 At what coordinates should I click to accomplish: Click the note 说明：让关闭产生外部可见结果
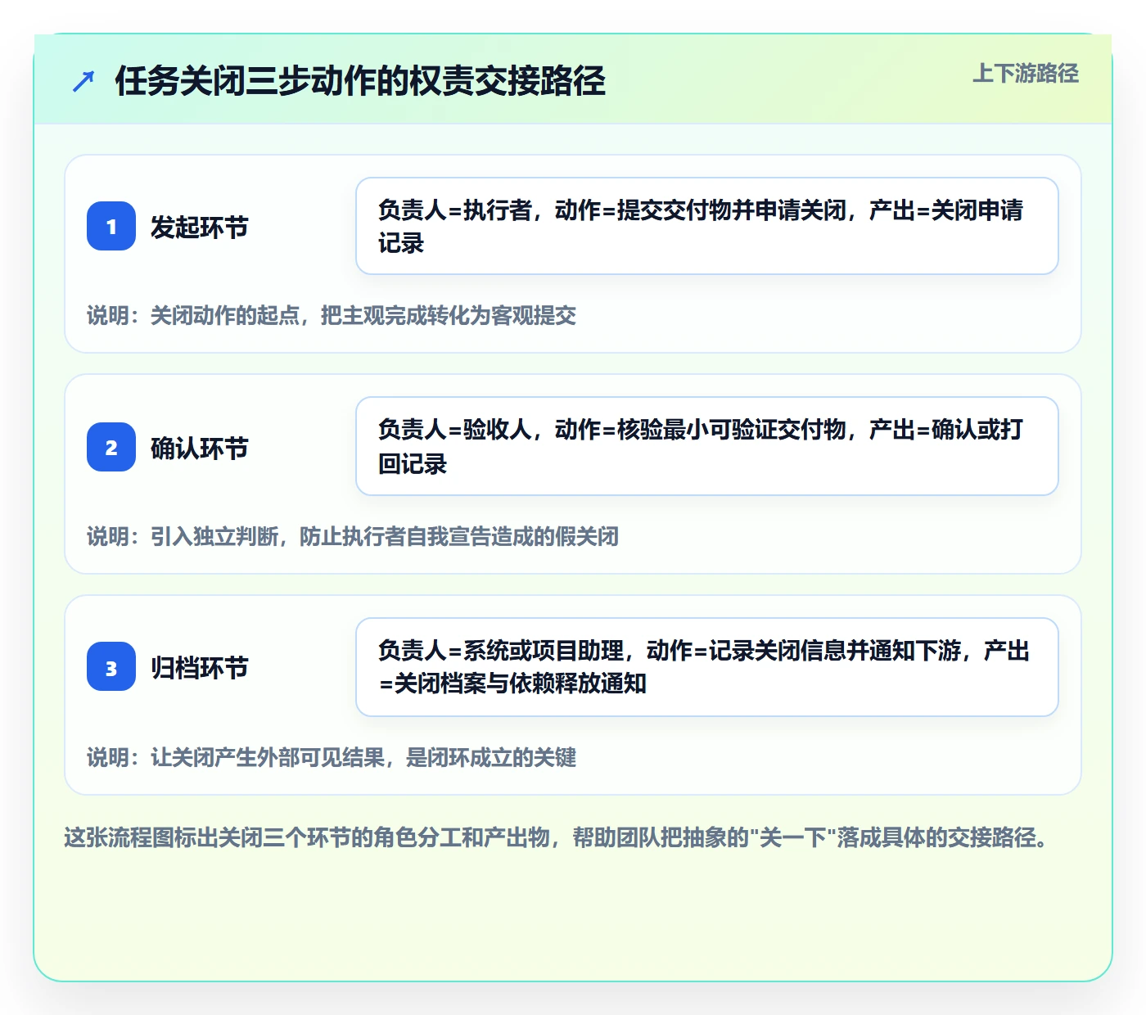pos(332,758)
